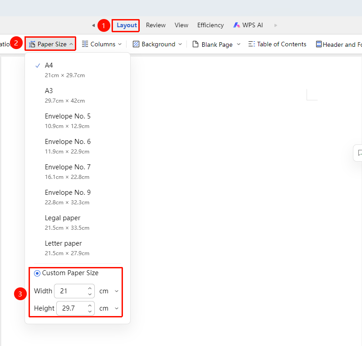Click the Header and Footer button label
The image size is (362, 346).
(x=342, y=44)
